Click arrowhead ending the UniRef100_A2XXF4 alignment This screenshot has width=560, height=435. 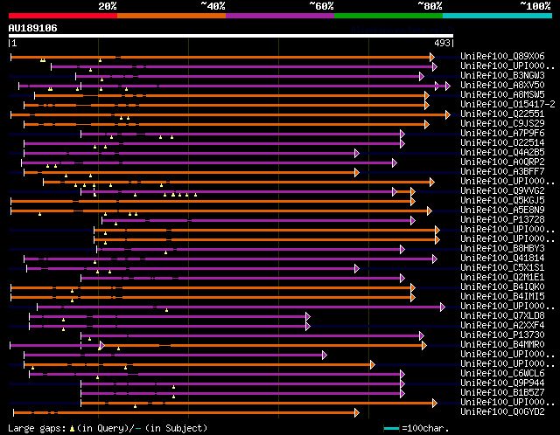[308, 327]
